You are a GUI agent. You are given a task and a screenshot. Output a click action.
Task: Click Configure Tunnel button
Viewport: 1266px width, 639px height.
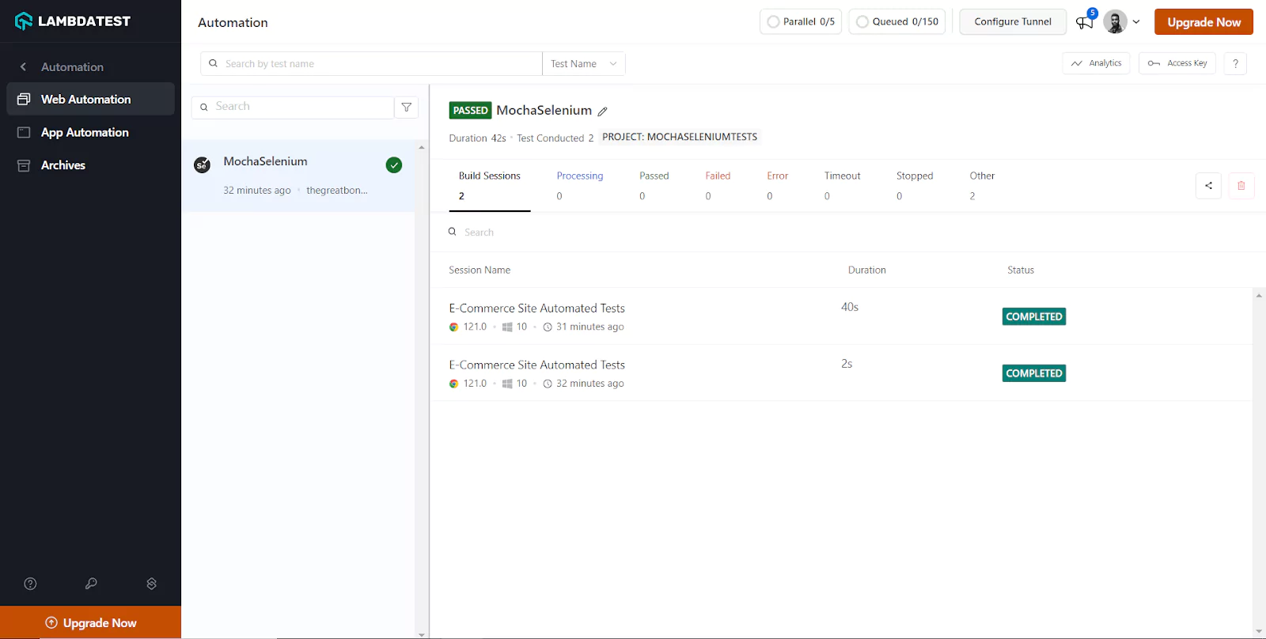(x=1013, y=21)
